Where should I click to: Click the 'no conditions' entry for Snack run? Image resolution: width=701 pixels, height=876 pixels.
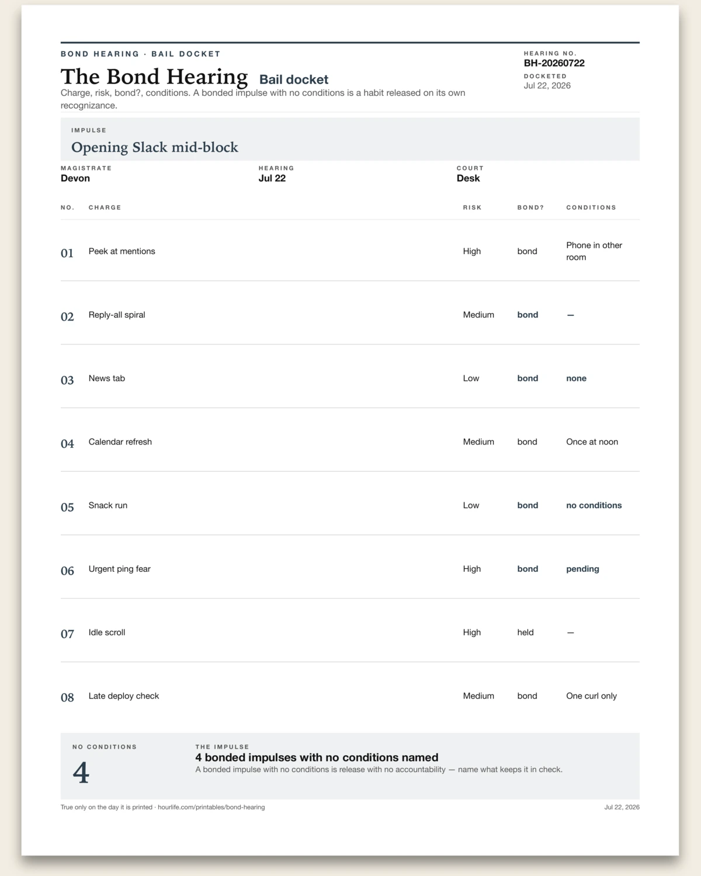[594, 506]
